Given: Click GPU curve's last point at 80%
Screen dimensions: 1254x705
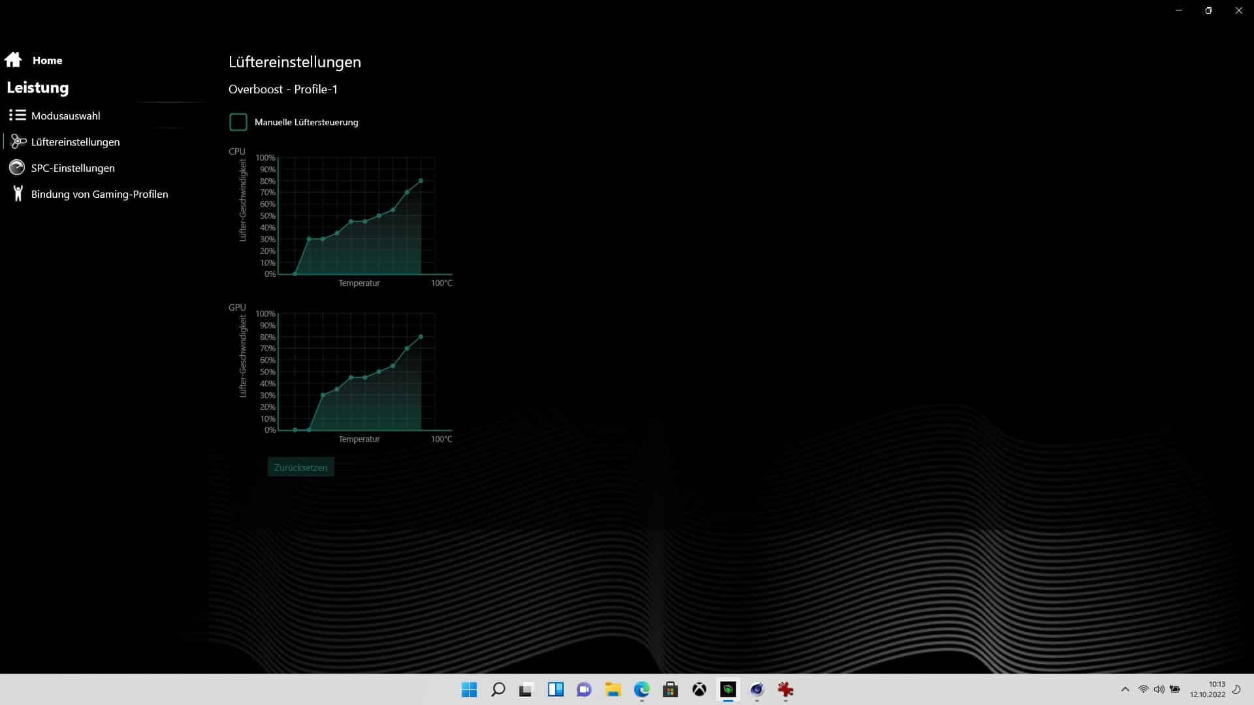Looking at the screenshot, I should click(x=421, y=337).
